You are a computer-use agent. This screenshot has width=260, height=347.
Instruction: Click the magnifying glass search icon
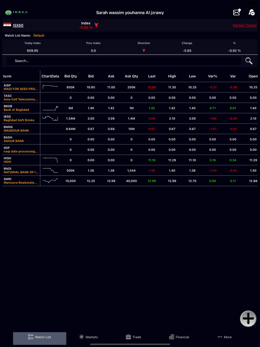point(249,61)
